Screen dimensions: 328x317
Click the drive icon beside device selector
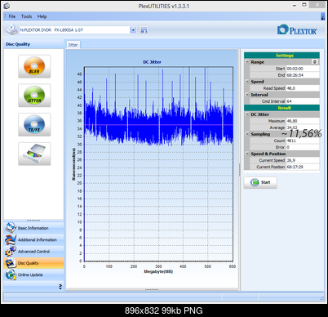pos(11,29)
